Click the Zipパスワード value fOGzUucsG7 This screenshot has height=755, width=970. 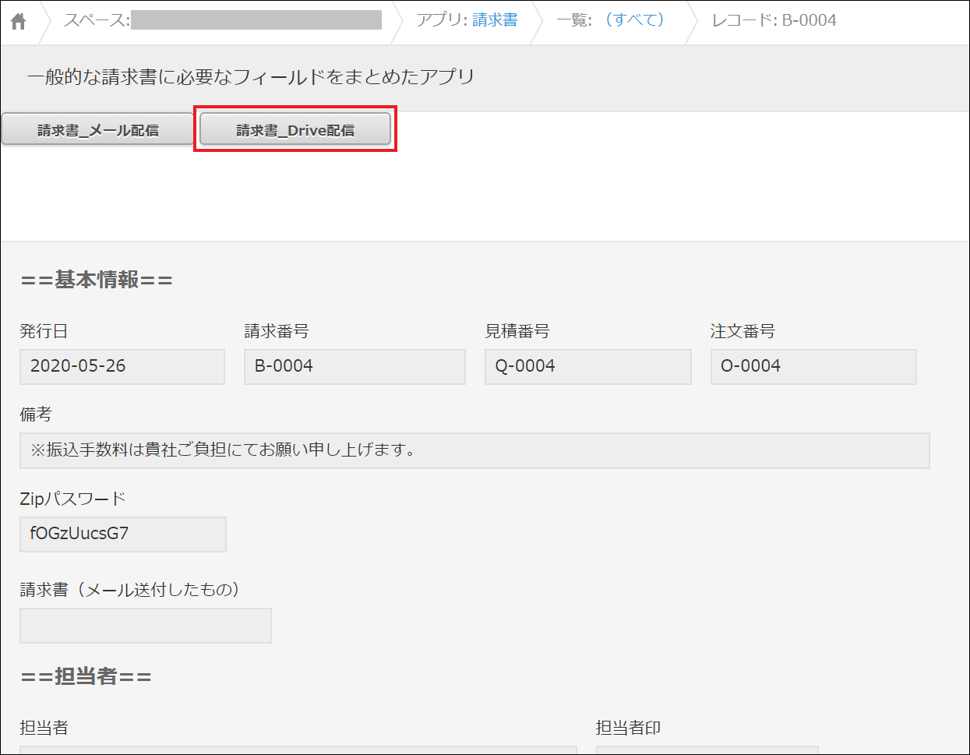click(x=122, y=534)
